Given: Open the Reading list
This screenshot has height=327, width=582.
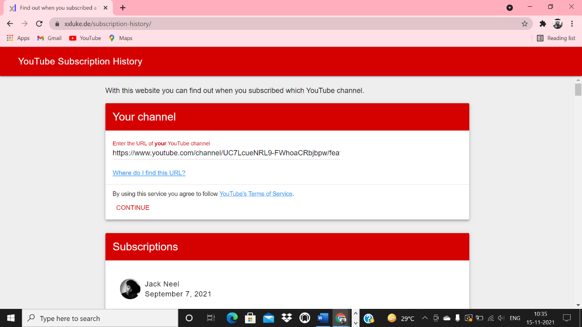Looking at the screenshot, I should (556, 38).
